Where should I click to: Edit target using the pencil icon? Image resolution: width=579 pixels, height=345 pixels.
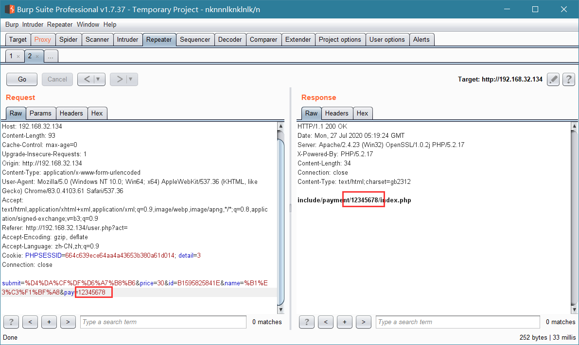coord(553,79)
